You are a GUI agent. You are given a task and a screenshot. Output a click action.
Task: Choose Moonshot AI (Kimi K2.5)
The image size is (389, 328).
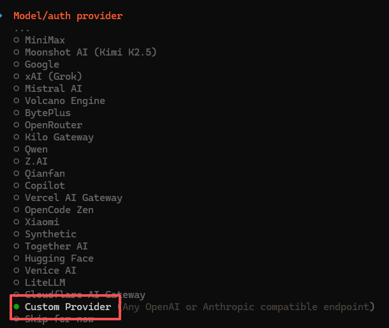coord(90,52)
